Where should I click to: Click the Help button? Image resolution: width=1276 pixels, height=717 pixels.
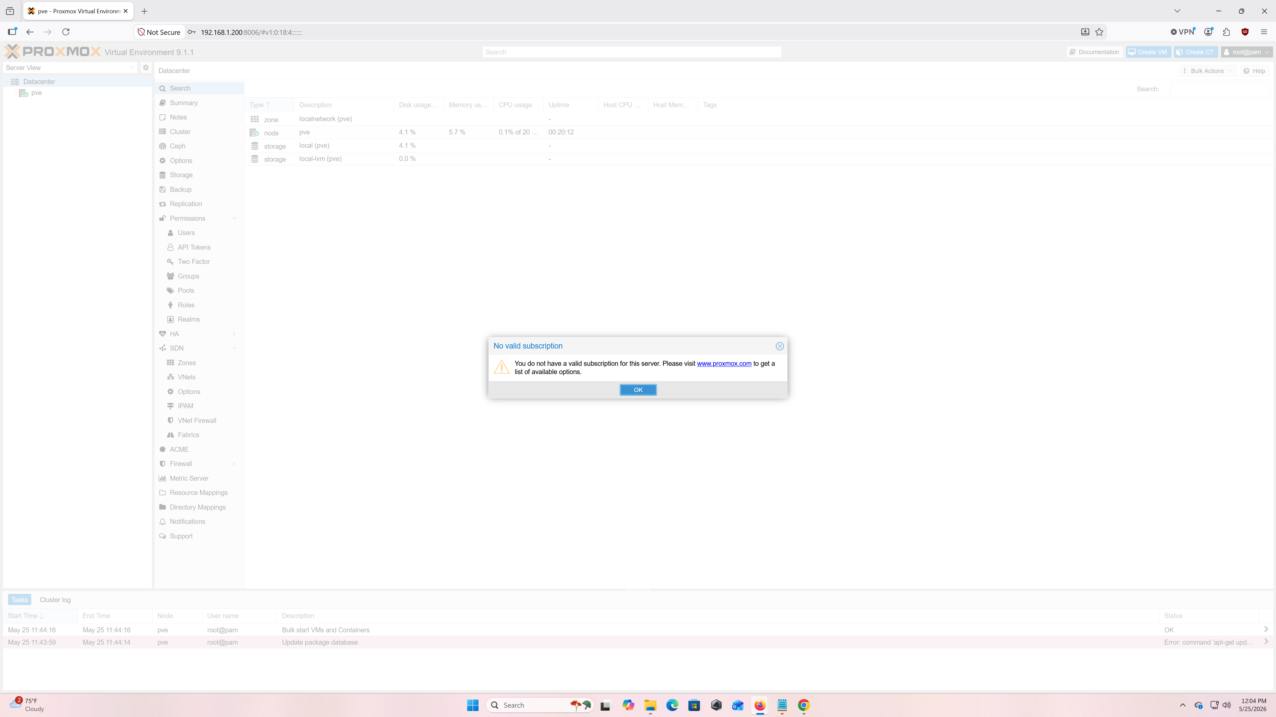click(x=1255, y=71)
